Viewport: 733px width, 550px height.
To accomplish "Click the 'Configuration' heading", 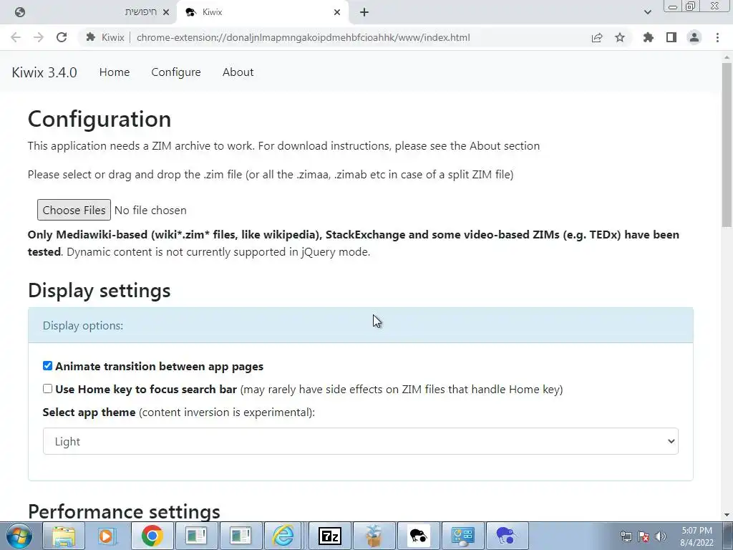I will tap(99, 119).
